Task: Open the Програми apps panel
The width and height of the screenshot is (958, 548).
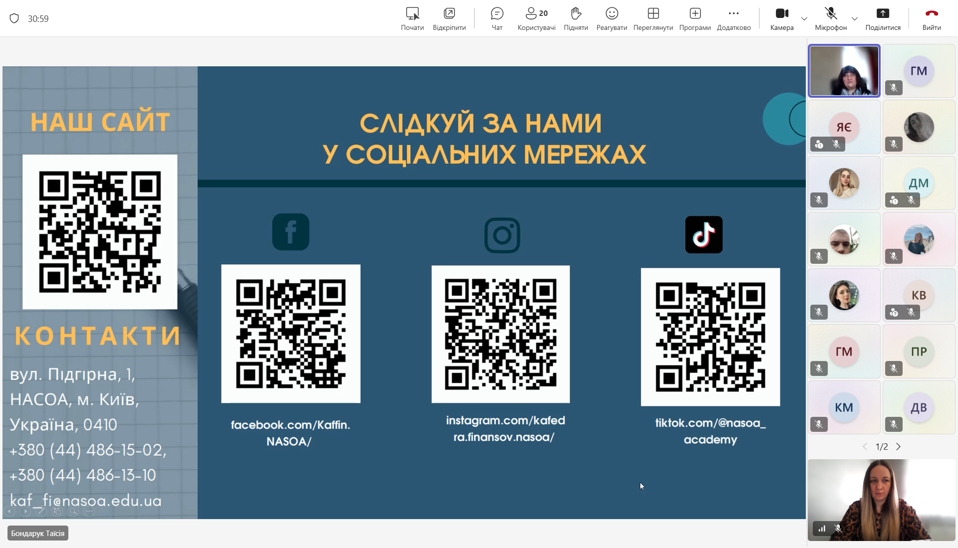Action: pos(695,18)
